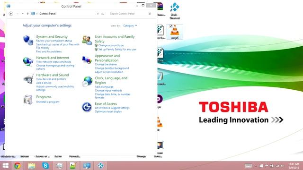Click Review your computer's status
303x170 pixels.
54,41
